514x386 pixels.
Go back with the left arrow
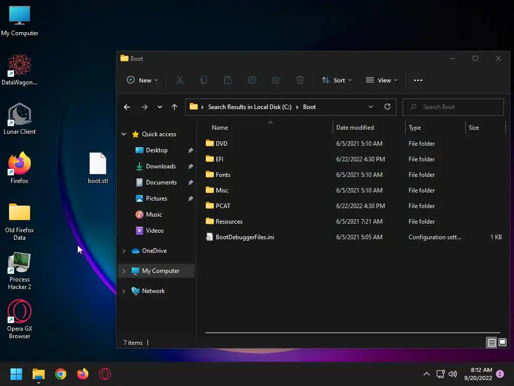(127, 107)
